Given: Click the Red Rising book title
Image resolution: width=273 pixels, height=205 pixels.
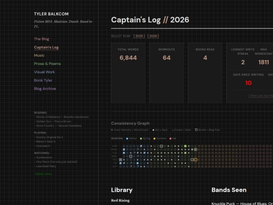Looking at the screenshot, I should 120,200.
